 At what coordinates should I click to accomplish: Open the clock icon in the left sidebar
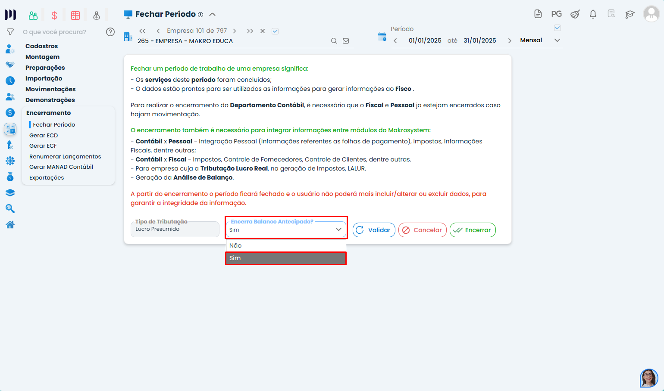[x=10, y=81]
